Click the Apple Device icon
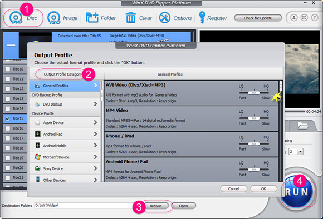 pos(37,122)
